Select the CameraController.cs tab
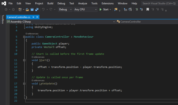This screenshot has width=178, height=105. click(x=19, y=17)
